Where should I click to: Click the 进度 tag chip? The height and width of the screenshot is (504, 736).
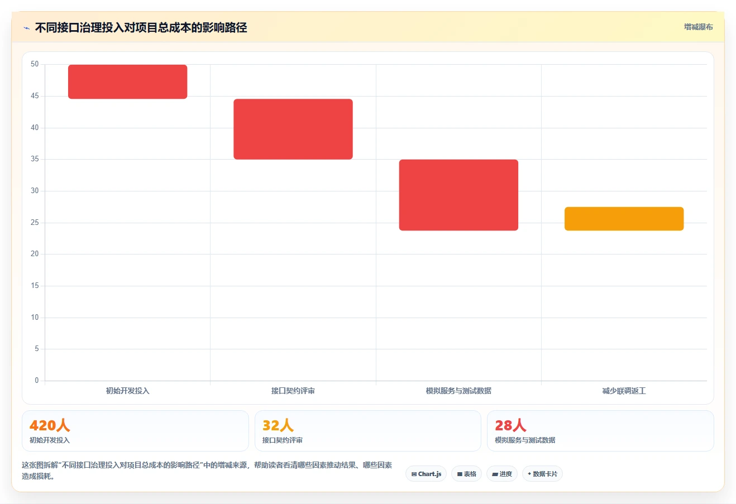tap(502, 474)
